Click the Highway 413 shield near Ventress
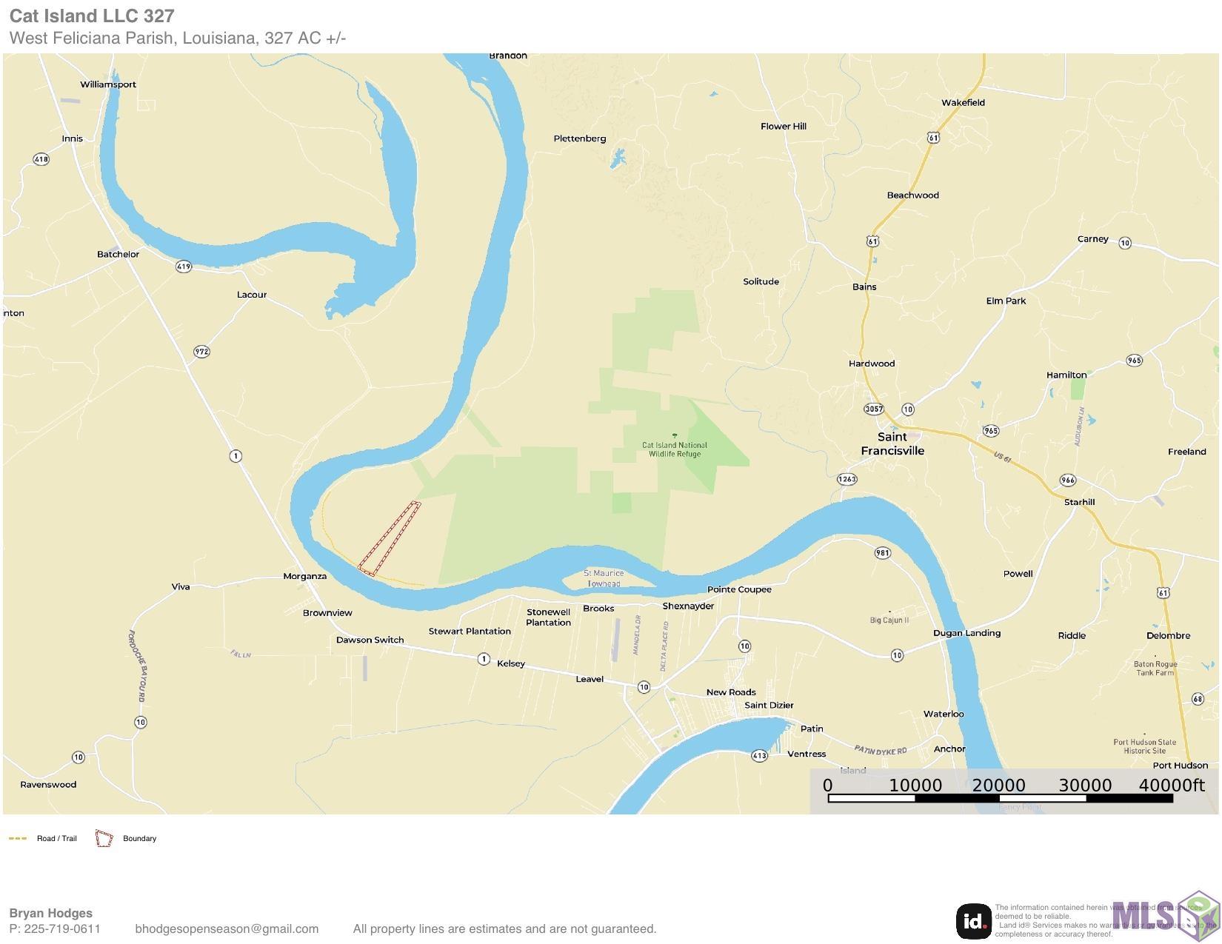This screenshot has height=944, width=1222. coord(759,756)
